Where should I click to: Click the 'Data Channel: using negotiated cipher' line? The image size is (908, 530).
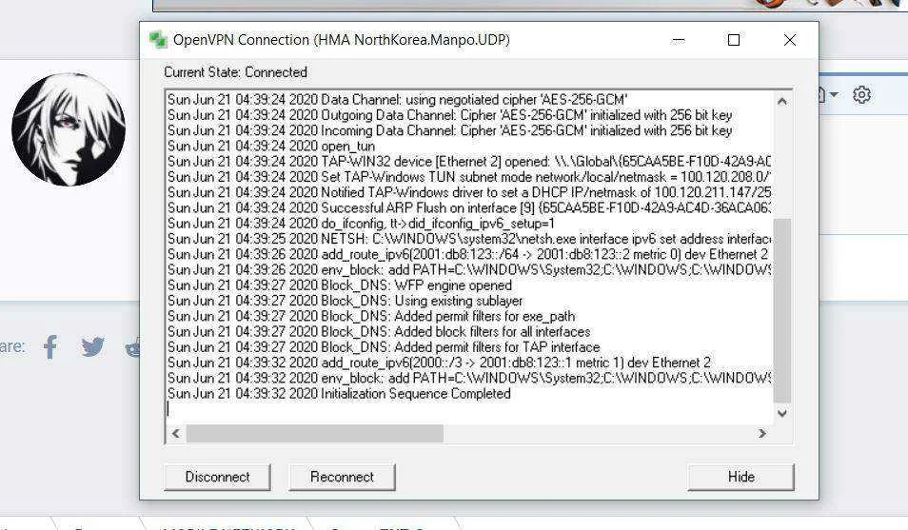click(x=397, y=100)
